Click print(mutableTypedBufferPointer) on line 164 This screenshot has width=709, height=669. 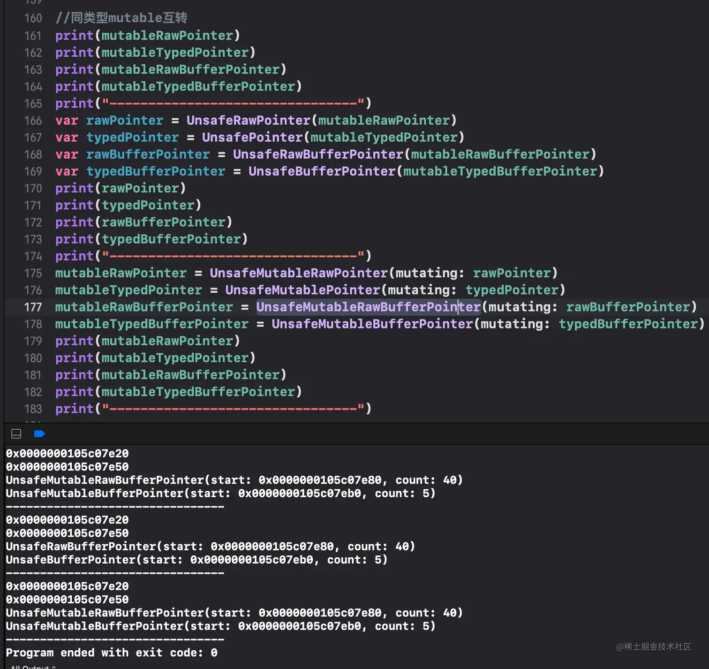coord(179,86)
